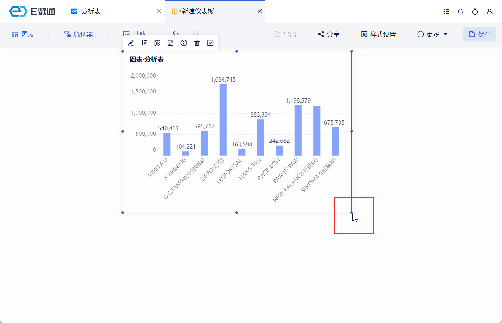
Task: Open the 其他 components menu
Action: (134, 33)
